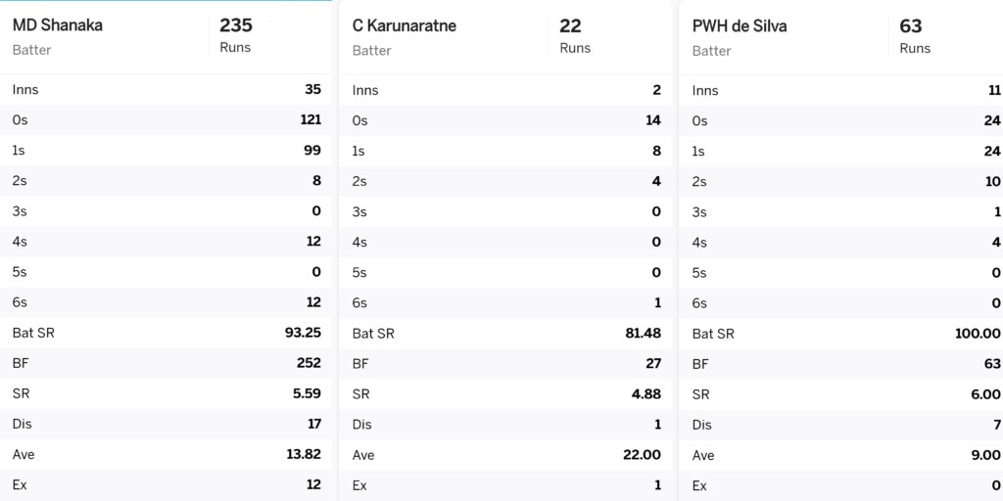Select the C Karunaratne player name

404,26
